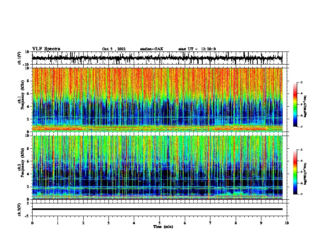The height and width of the screenshot is (250, 323).
Task: Click the ch.1(V) waveform axis label
Action: (20, 58)
